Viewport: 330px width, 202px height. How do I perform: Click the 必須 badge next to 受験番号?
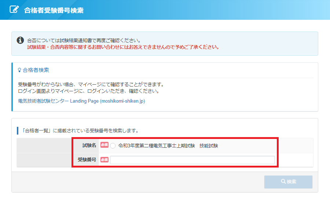tap(104, 159)
